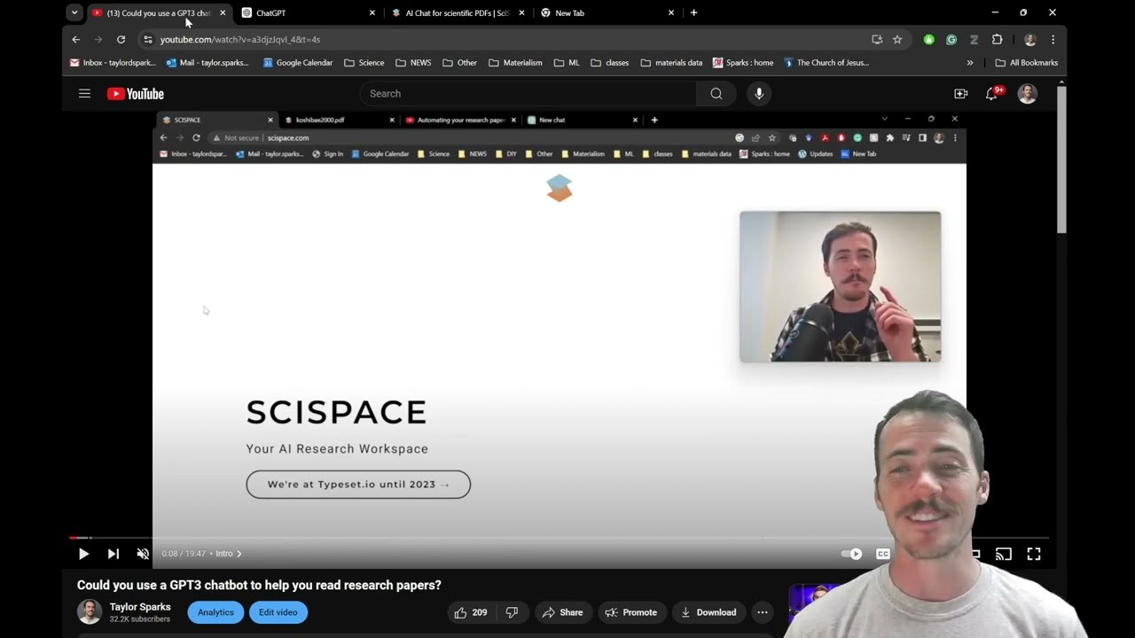Install app icon in address bar
This screenshot has width=1135, height=638.
click(877, 39)
